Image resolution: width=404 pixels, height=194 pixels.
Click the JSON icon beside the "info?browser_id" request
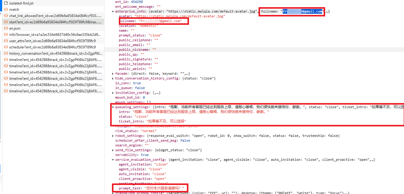[x=6, y=34]
